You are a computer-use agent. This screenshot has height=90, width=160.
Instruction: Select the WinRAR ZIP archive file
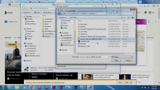tap(85, 41)
